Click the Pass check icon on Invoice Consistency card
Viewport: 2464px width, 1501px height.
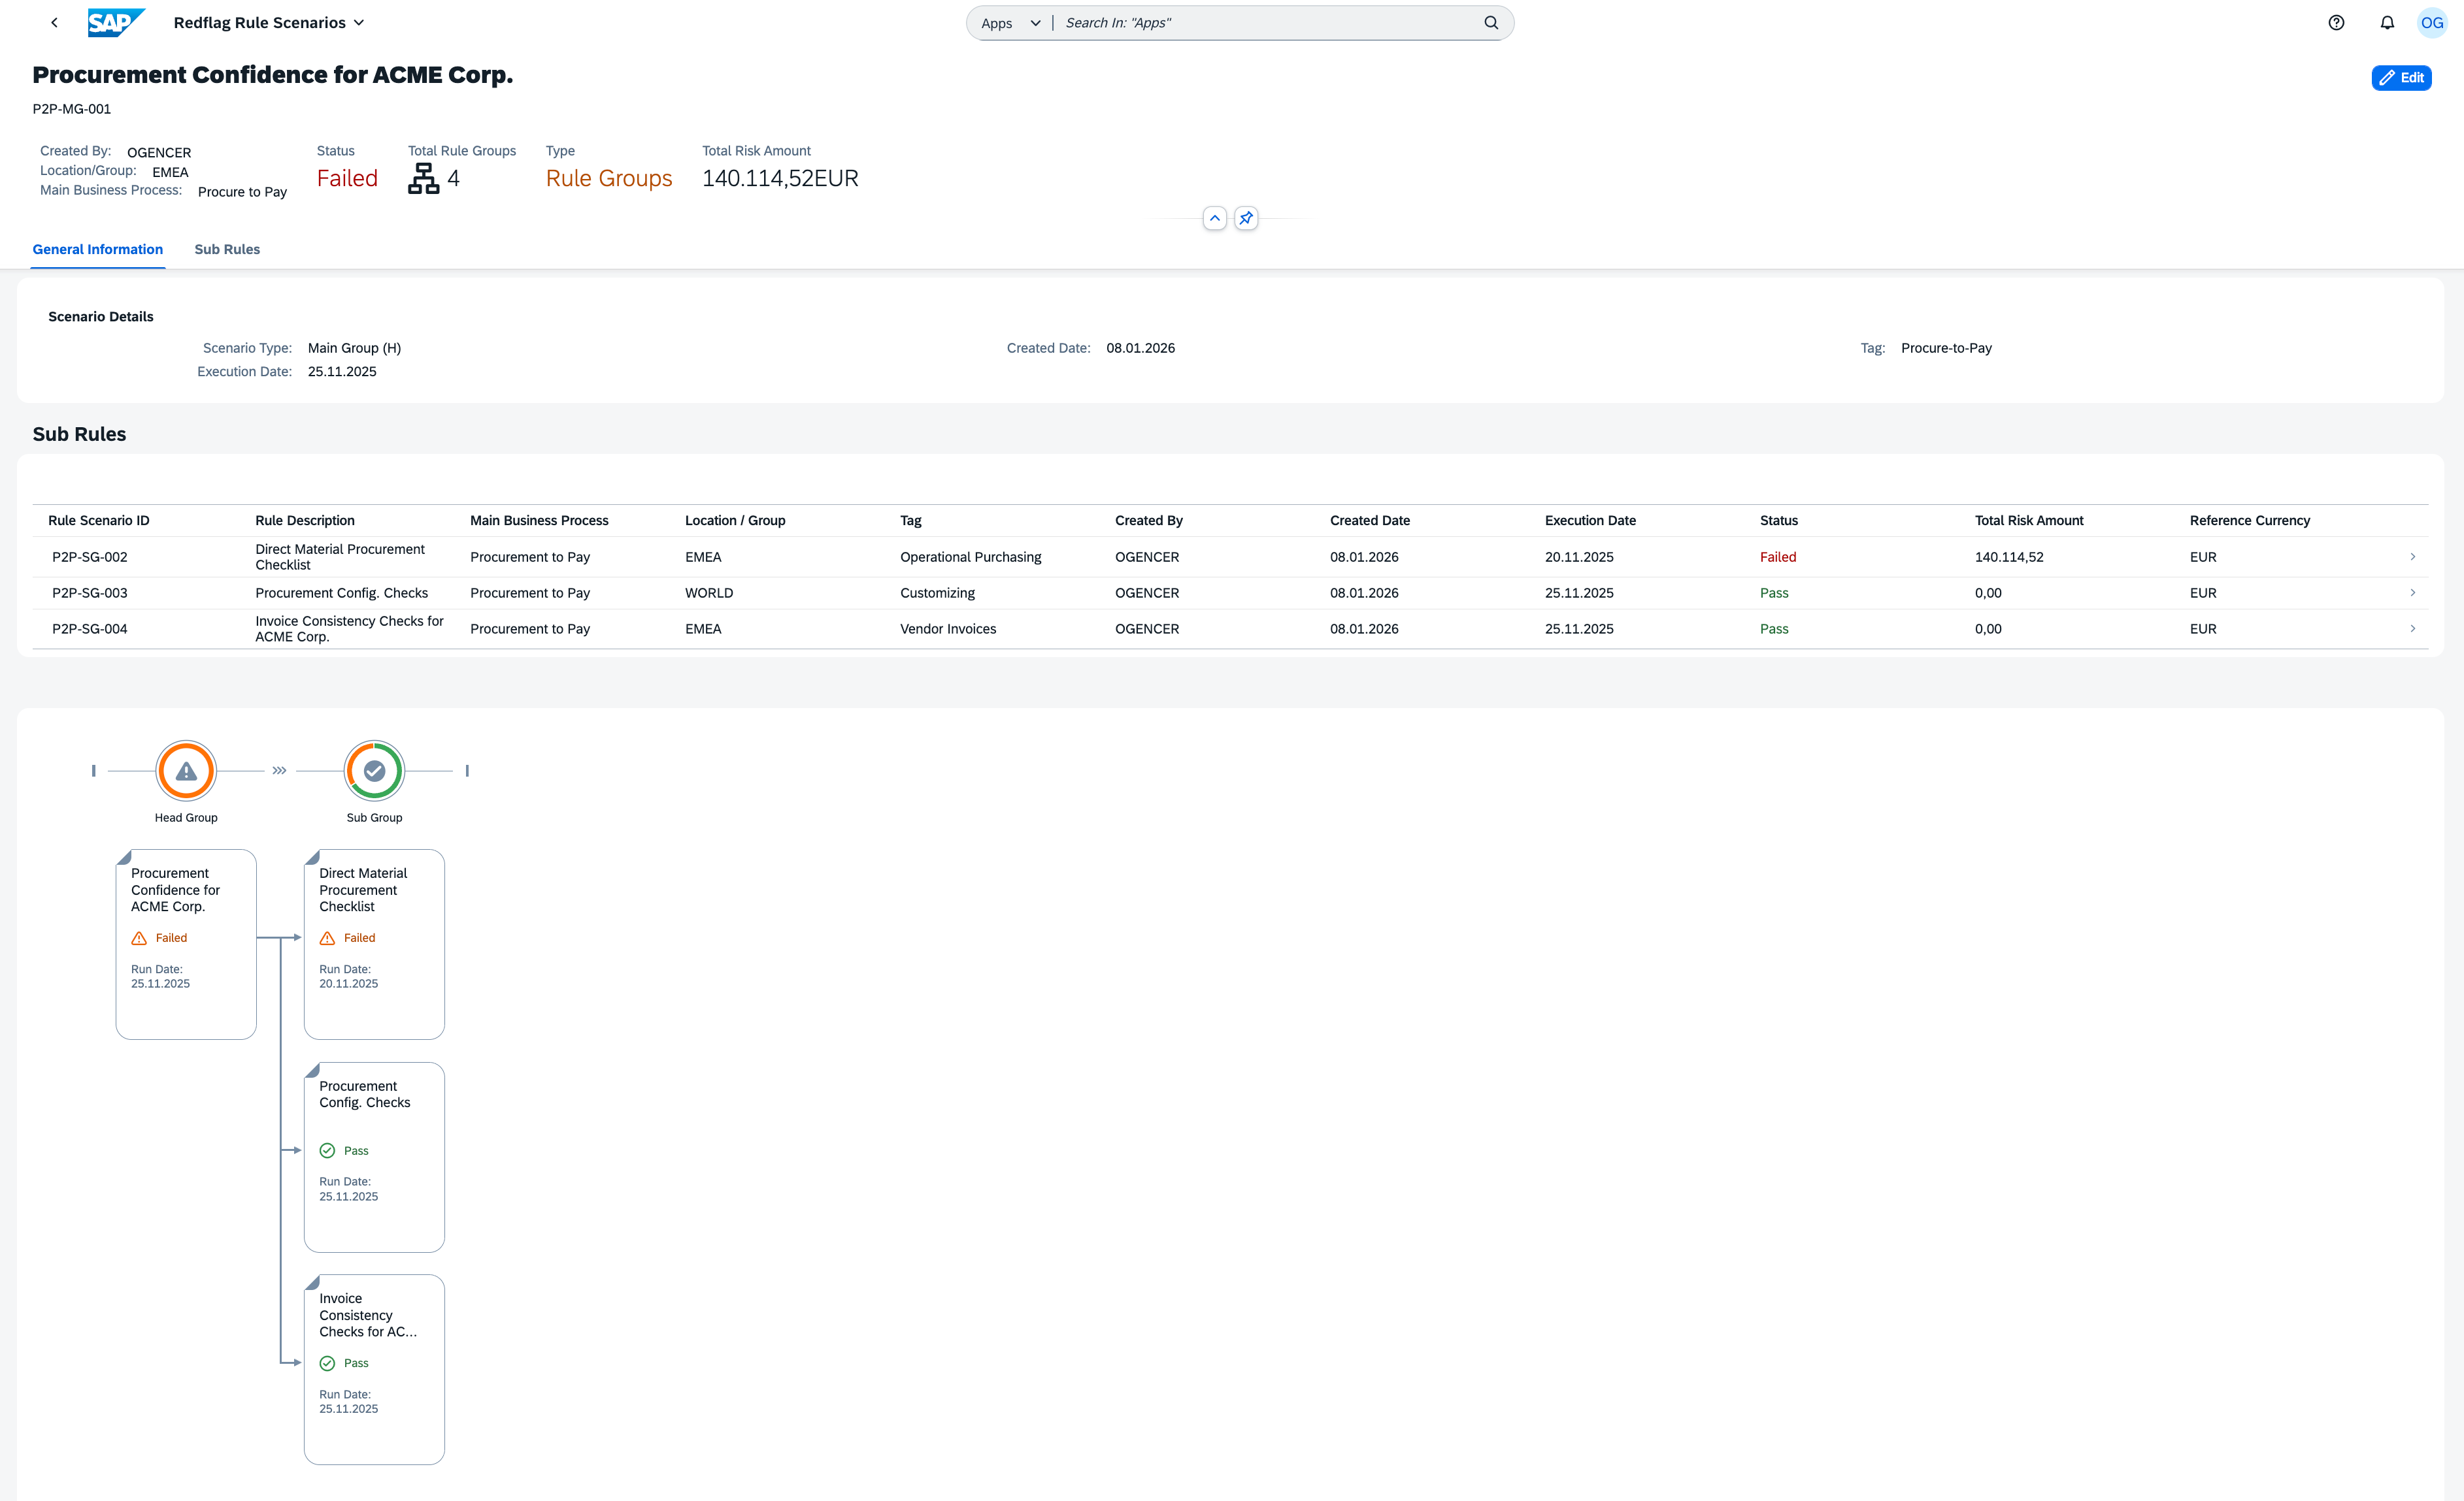pyautogui.click(x=327, y=1363)
